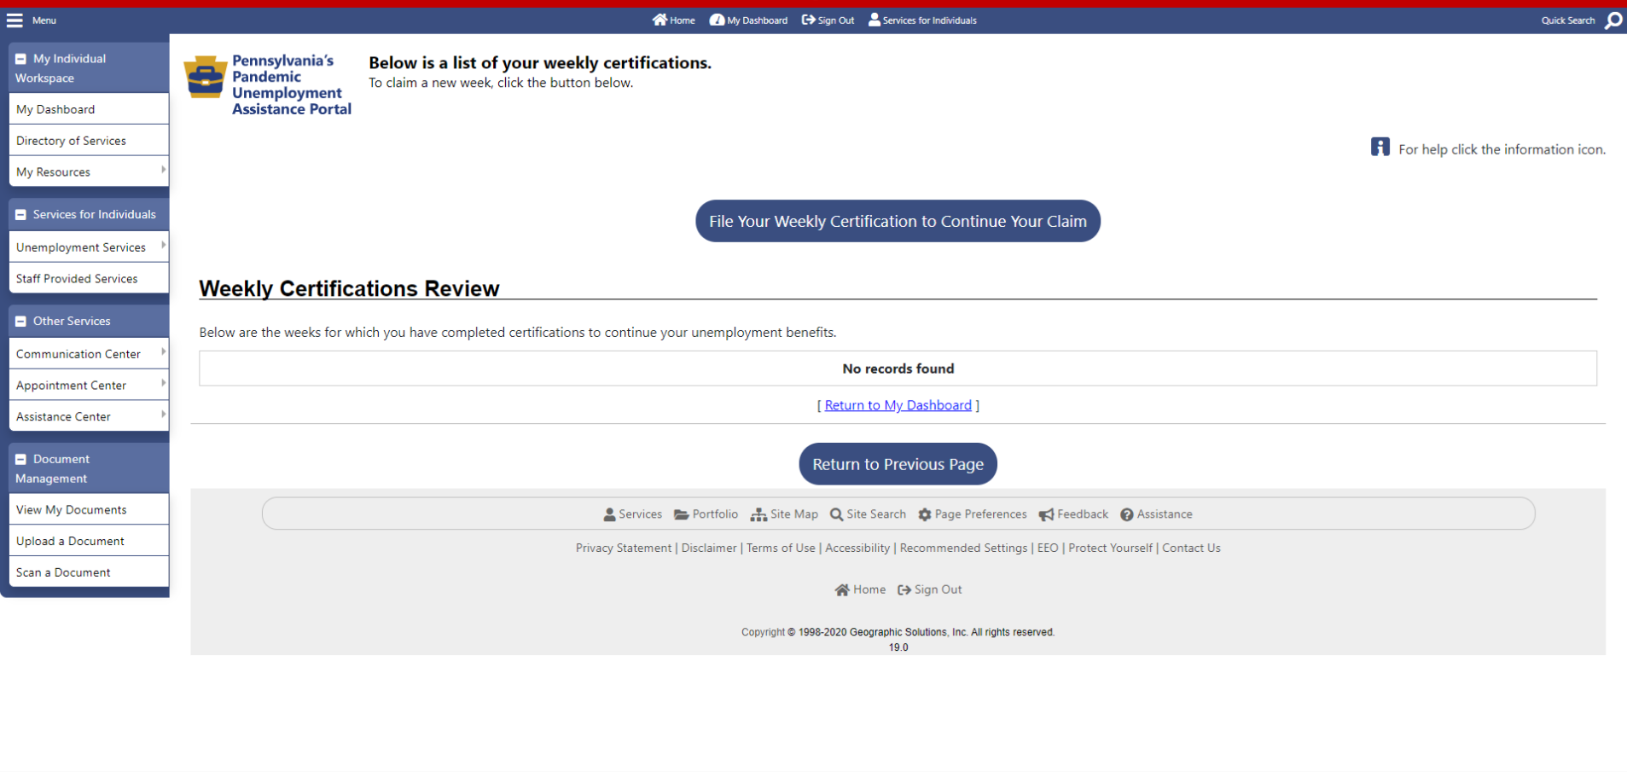Click the hamburger Menu icon
Image resolution: width=1627 pixels, height=772 pixels.
point(15,20)
